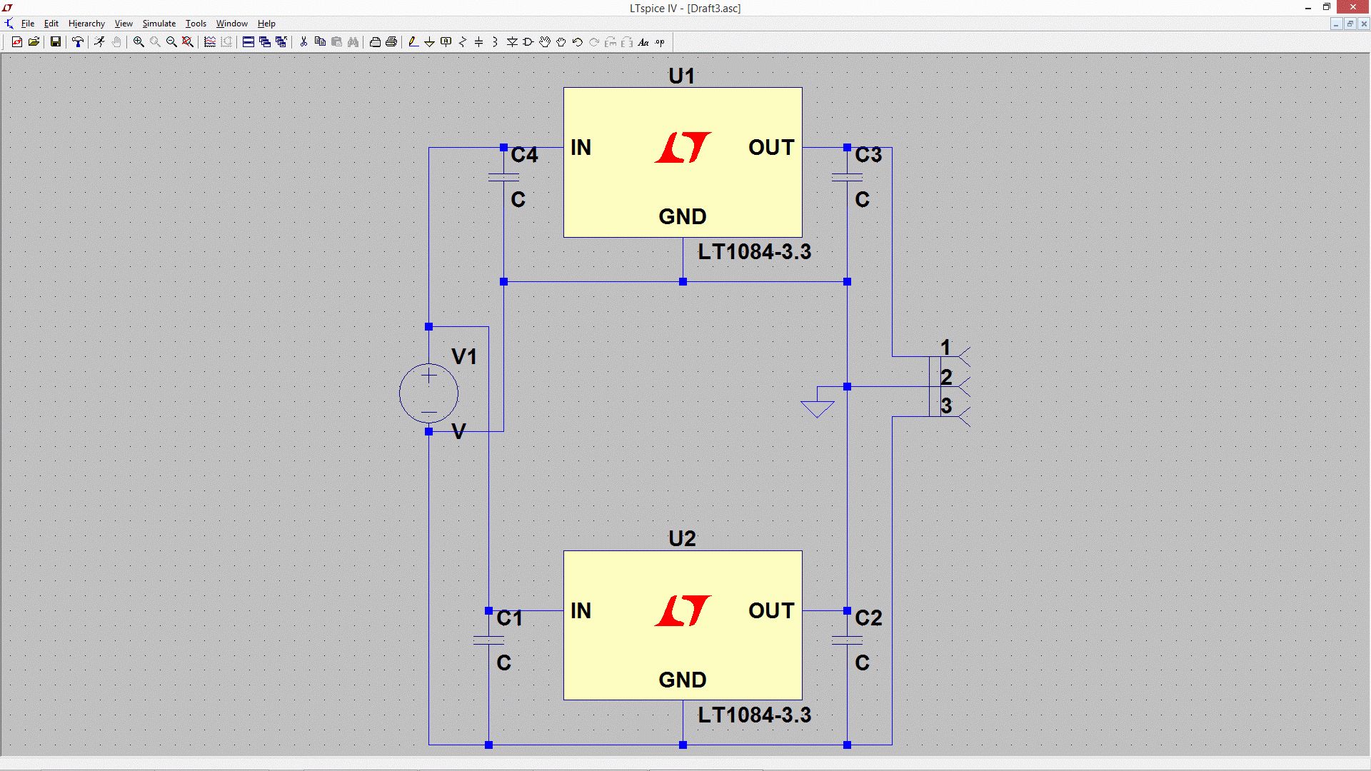The image size is (1371, 771).
Task: Select the Text (Aa) tool
Action: (x=643, y=42)
